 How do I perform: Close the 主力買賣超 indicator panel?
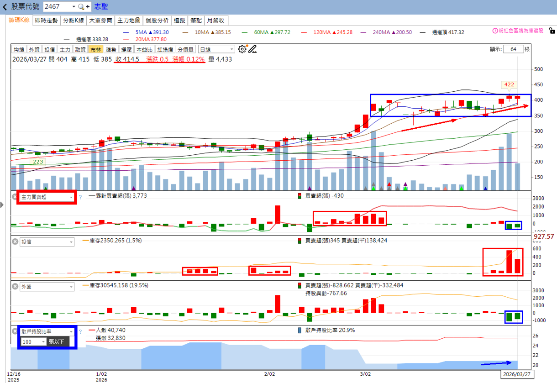15,197
